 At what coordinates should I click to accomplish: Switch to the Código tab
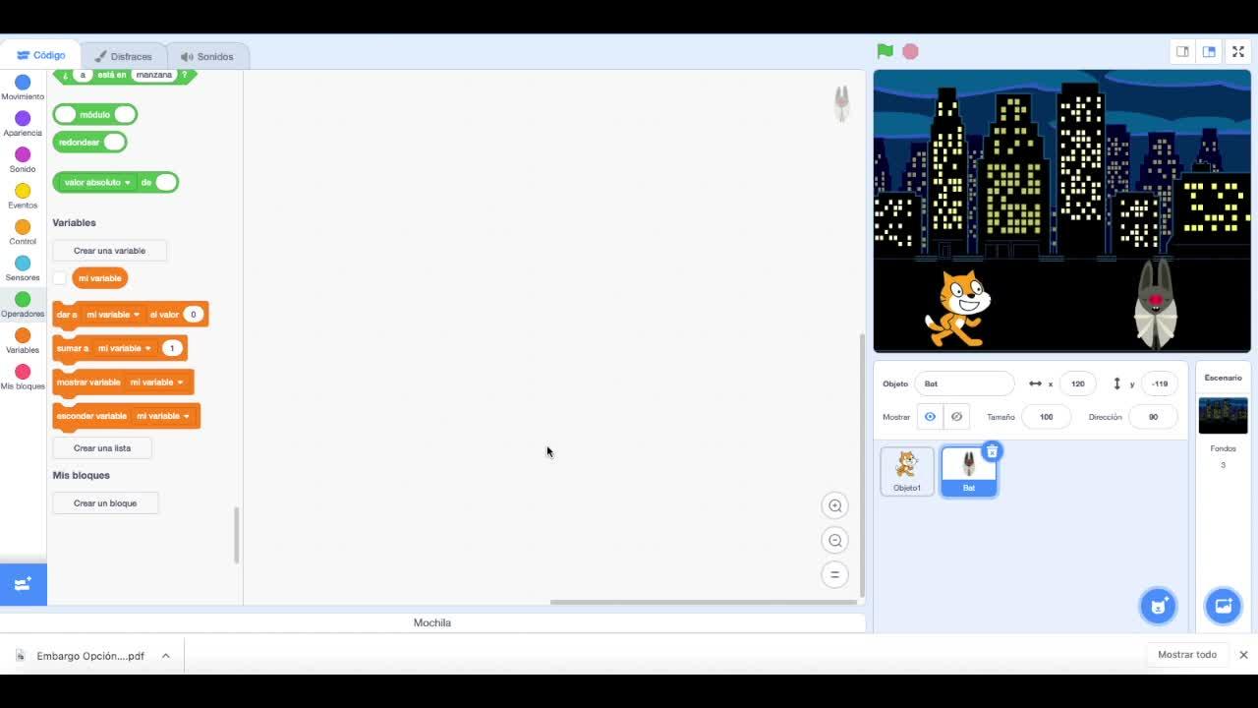coord(40,55)
